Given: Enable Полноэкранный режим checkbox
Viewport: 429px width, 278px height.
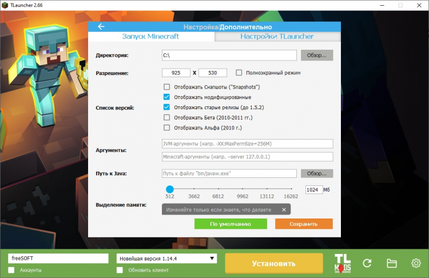Looking at the screenshot, I should pos(239,73).
